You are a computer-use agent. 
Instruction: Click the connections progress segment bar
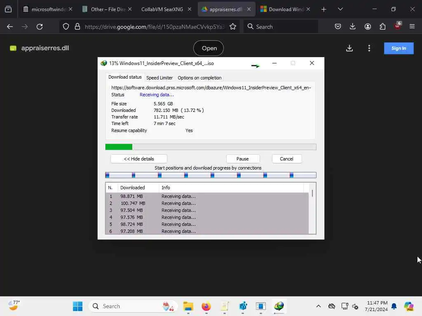(211, 175)
